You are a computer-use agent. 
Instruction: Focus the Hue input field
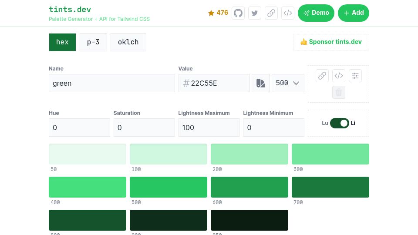point(79,128)
